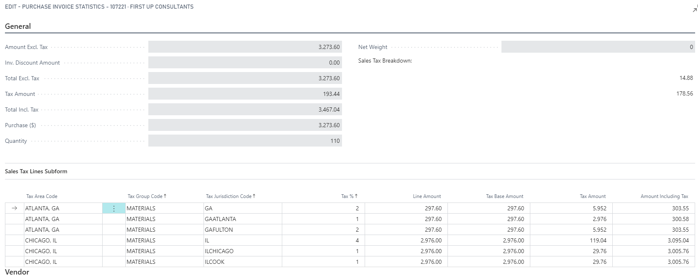Select the row arrow indicator beside ATLANTA, GA
This screenshot has width=698, height=277.
tap(14, 208)
